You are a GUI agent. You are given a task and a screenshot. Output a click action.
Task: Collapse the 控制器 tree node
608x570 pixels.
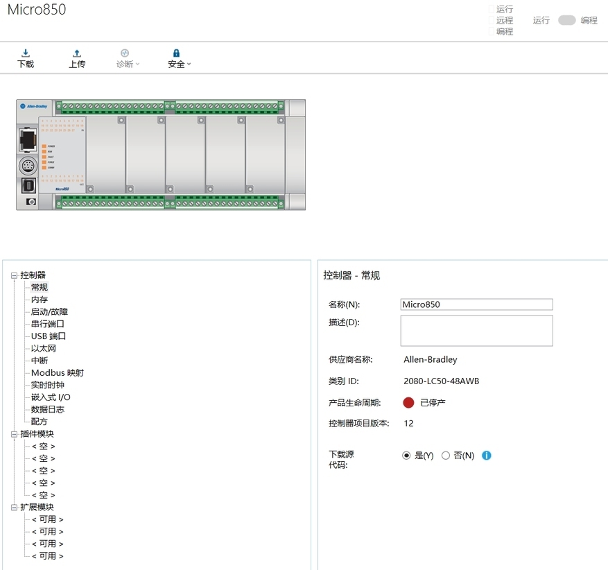pos(15,276)
